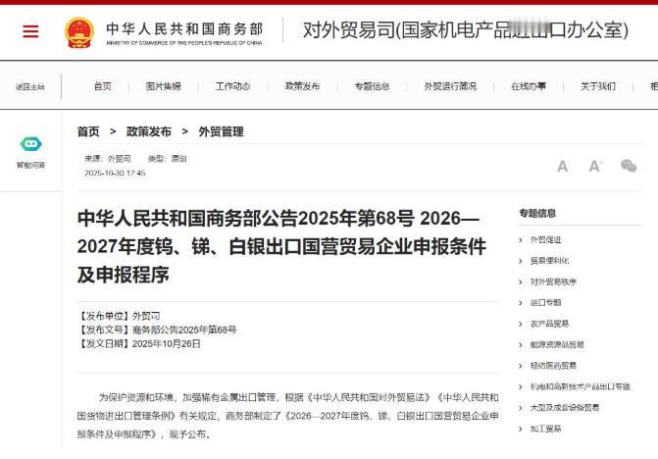Click the paragraph starting 为保护资源和环境

click(288, 416)
